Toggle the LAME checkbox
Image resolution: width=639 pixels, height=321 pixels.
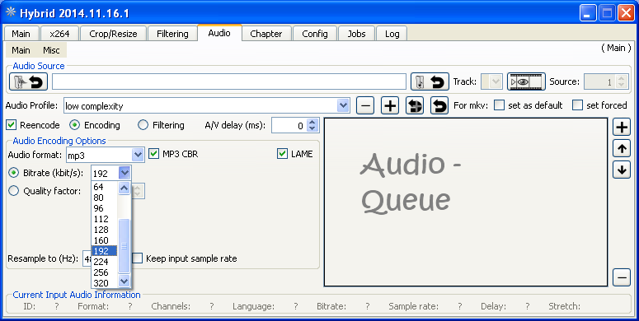(282, 154)
